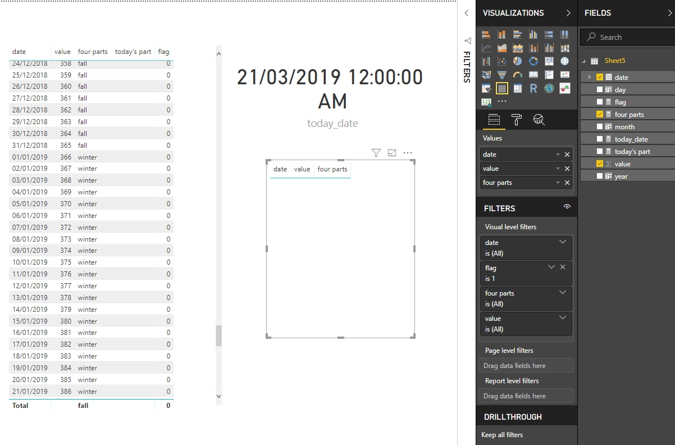Uncheck the date field checkbox

pyautogui.click(x=600, y=78)
